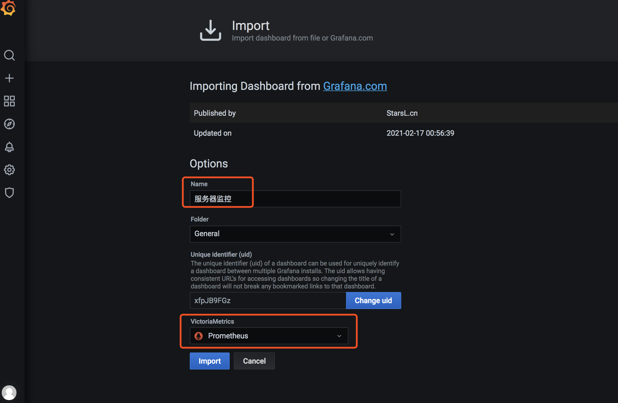The image size is (618, 403).
Task: Click the Change uid button
Action: click(373, 300)
